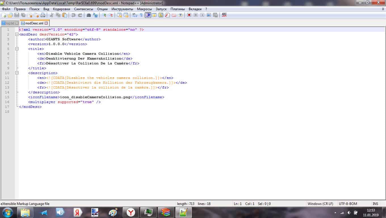Collapse the title block fold marker
The height and width of the screenshot is (218, 386).
click(17, 49)
